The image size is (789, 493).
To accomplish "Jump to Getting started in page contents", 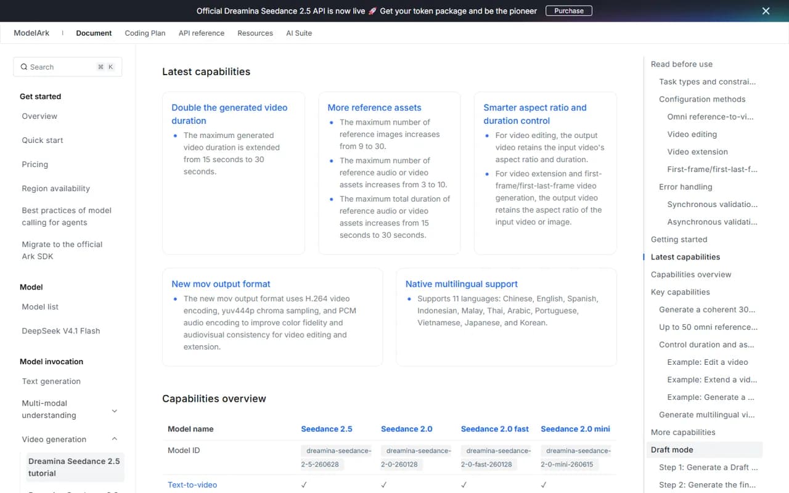I will (x=679, y=239).
